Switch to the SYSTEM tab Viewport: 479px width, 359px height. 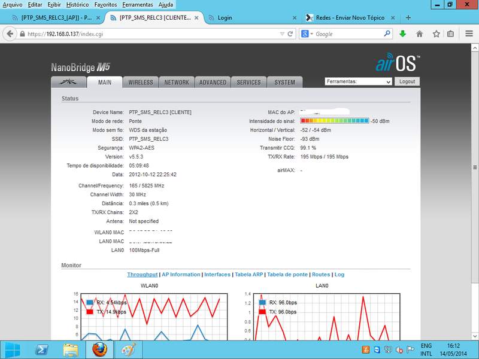pyautogui.click(x=285, y=83)
